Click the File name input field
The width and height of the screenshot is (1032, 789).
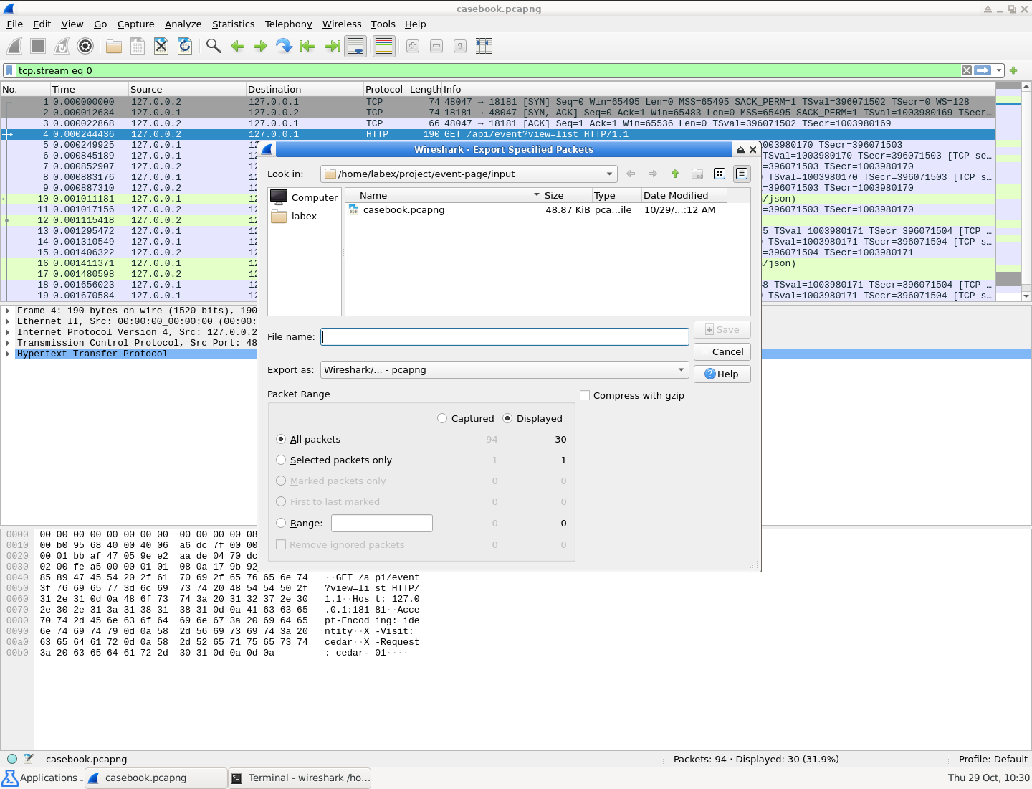click(x=505, y=336)
